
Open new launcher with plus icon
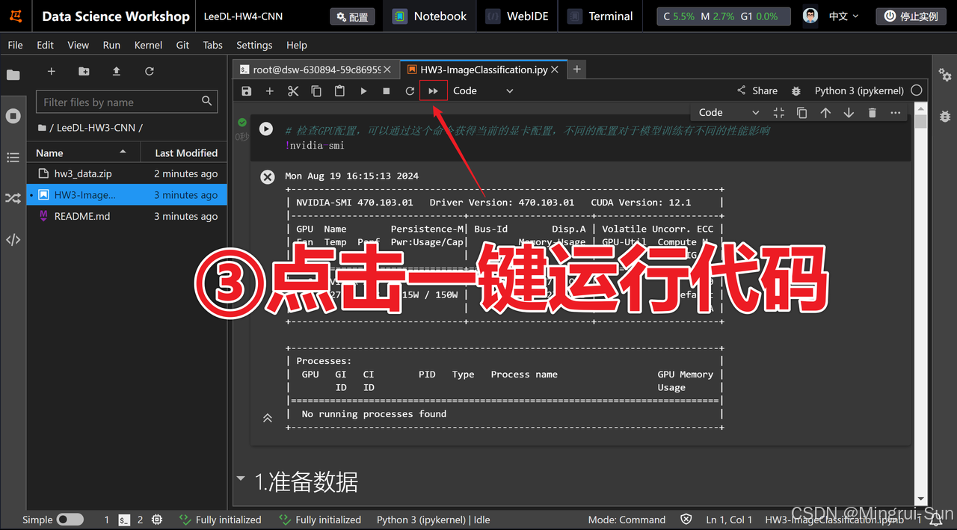point(52,71)
